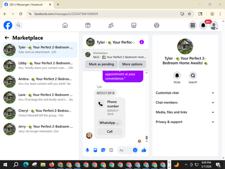This screenshot has width=225, height=169.
Task: Open the listing house photo in right panel
Action: tap(185, 46)
